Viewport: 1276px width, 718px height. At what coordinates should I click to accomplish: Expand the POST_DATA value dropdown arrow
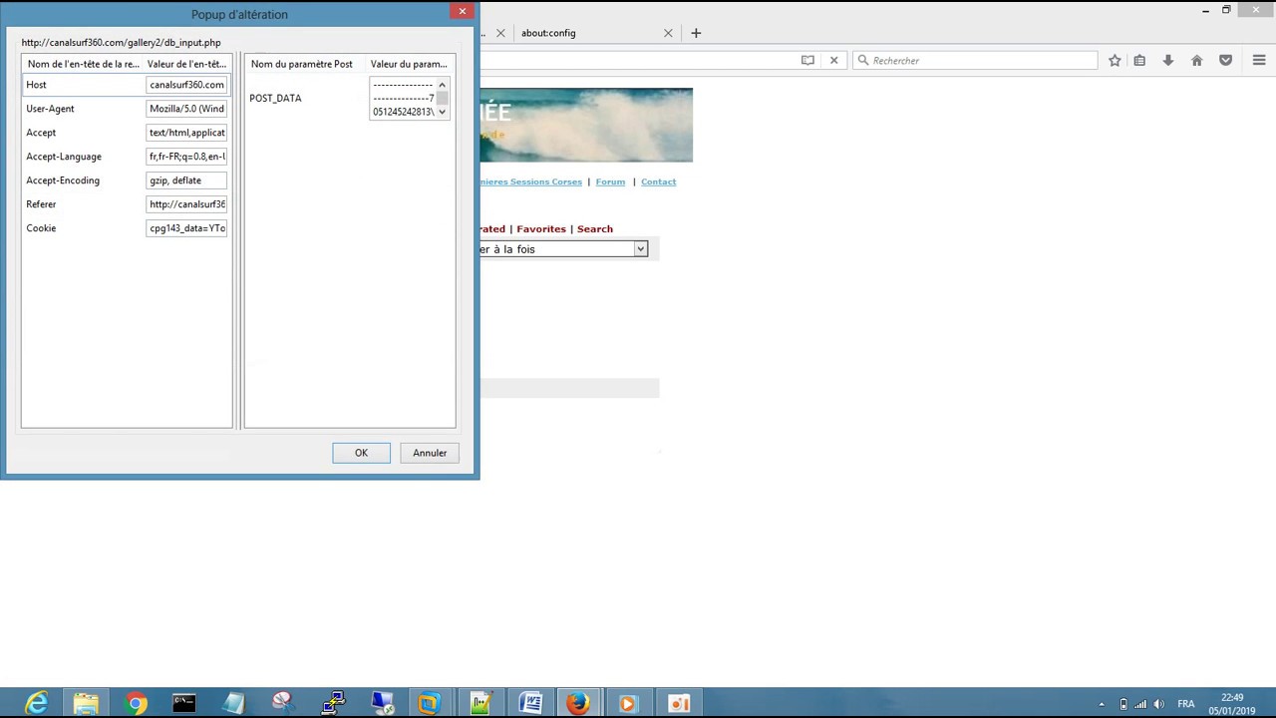(x=441, y=111)
